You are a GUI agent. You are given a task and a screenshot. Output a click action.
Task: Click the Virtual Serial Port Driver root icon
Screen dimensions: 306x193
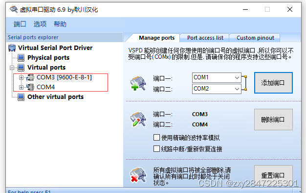click(x=12, y=48)
